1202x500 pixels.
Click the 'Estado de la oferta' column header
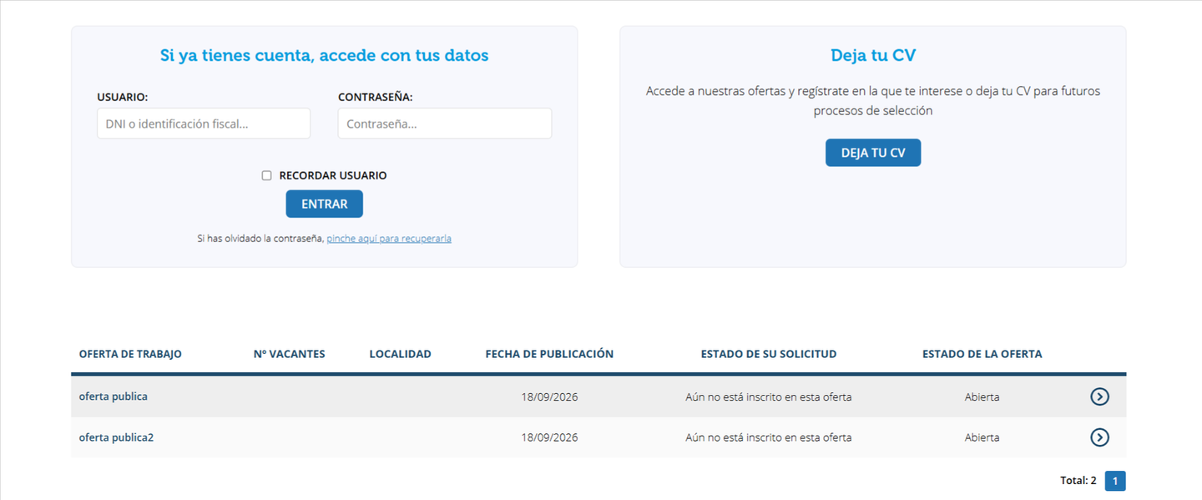(982, 354)
